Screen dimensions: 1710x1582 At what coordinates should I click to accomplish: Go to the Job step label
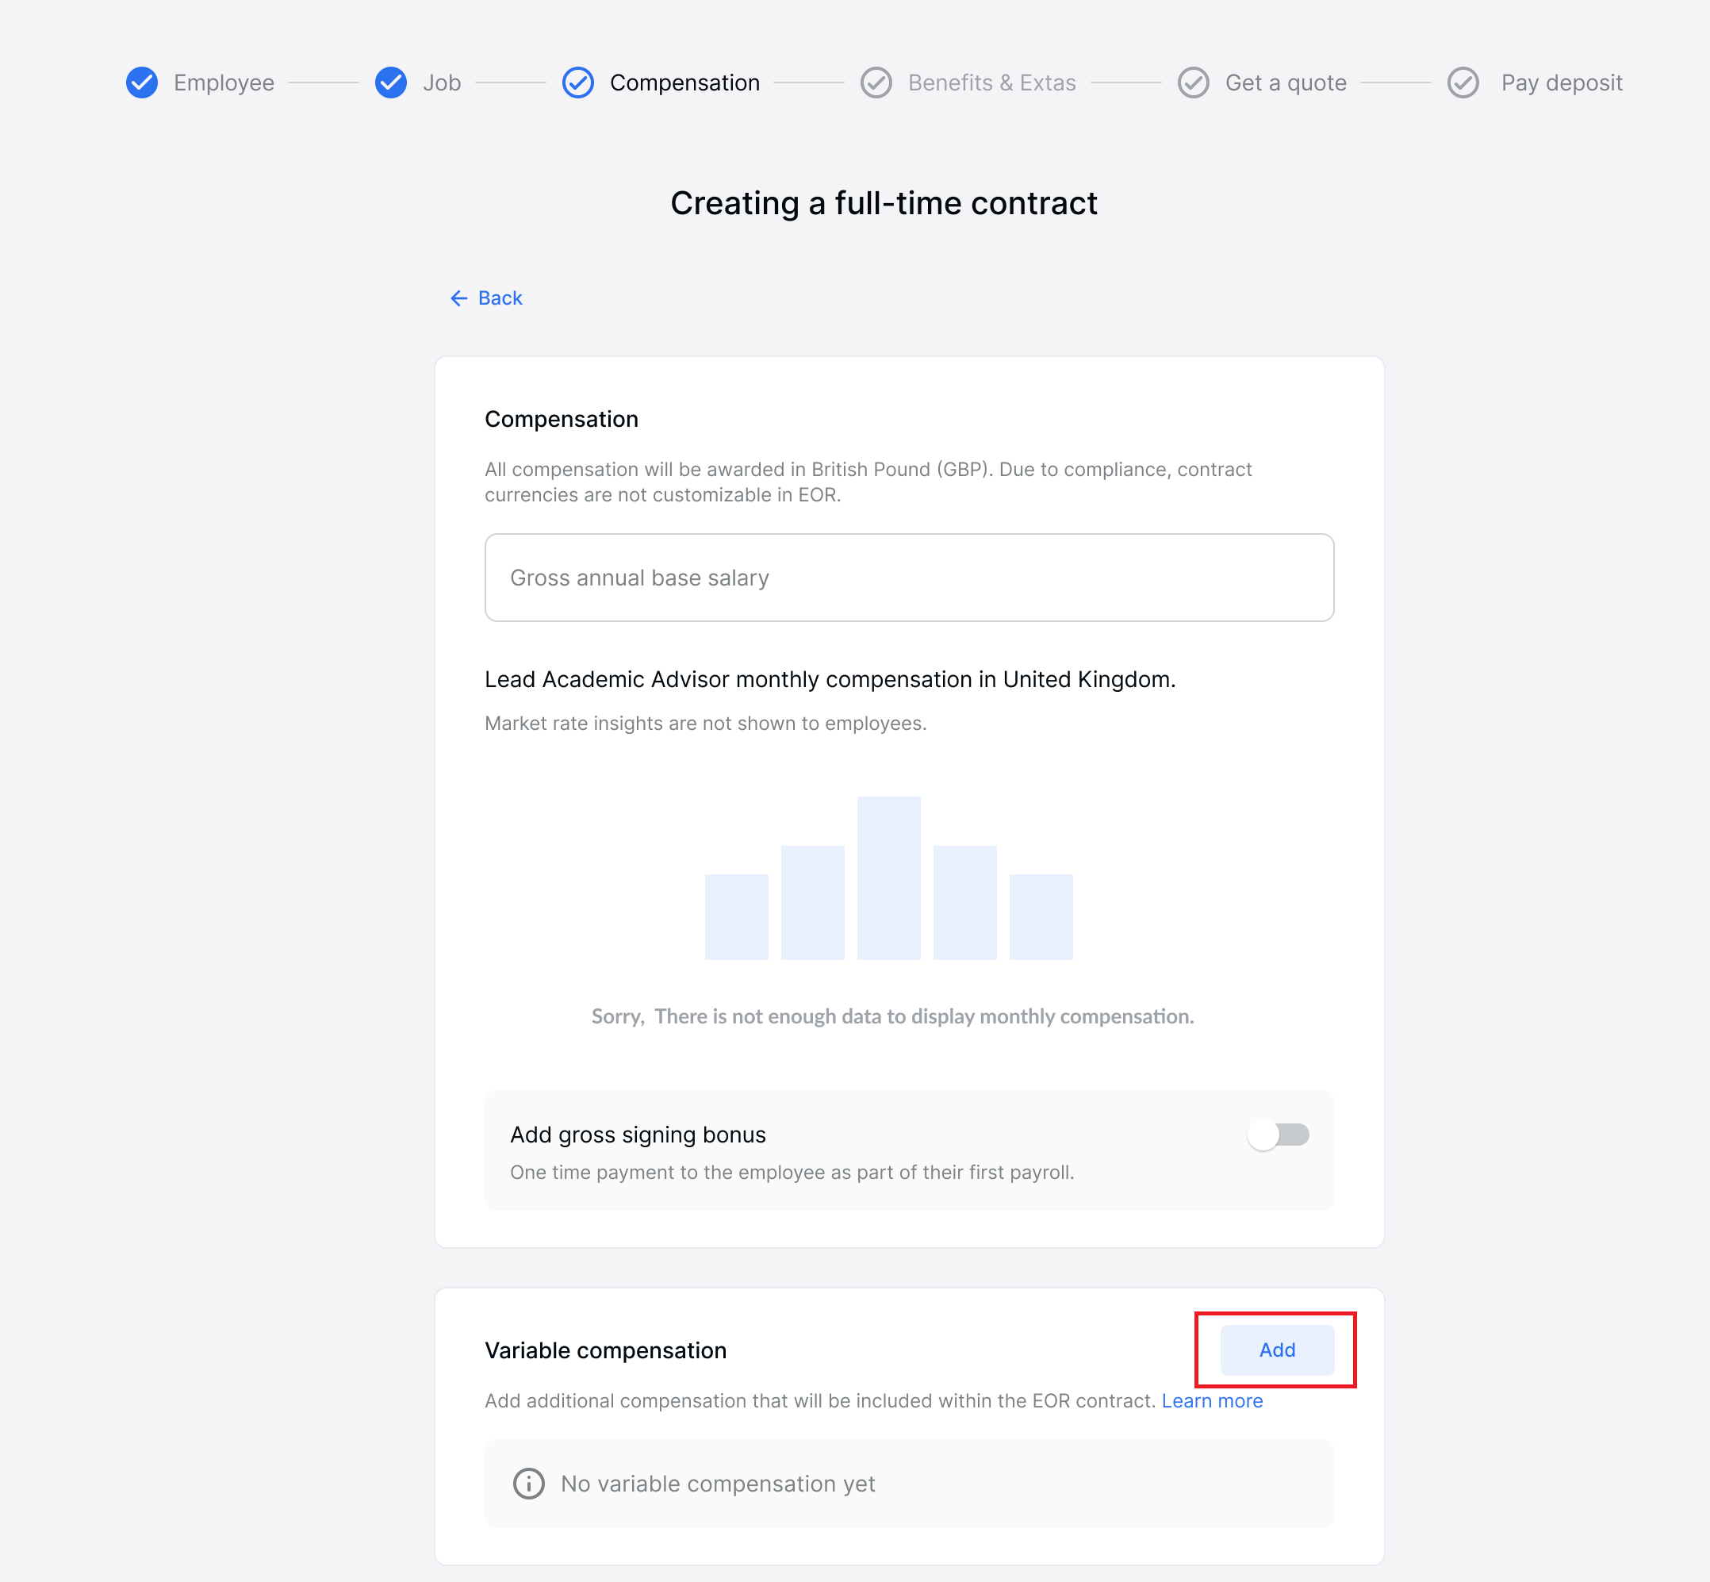(442, 83)
